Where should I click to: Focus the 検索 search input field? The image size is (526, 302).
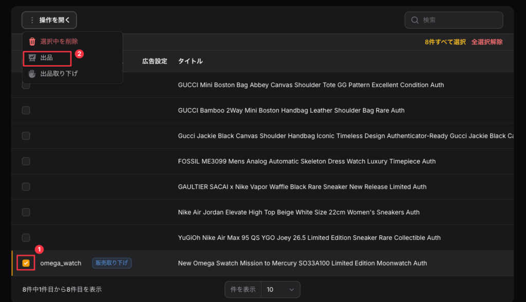pos(459,20)
